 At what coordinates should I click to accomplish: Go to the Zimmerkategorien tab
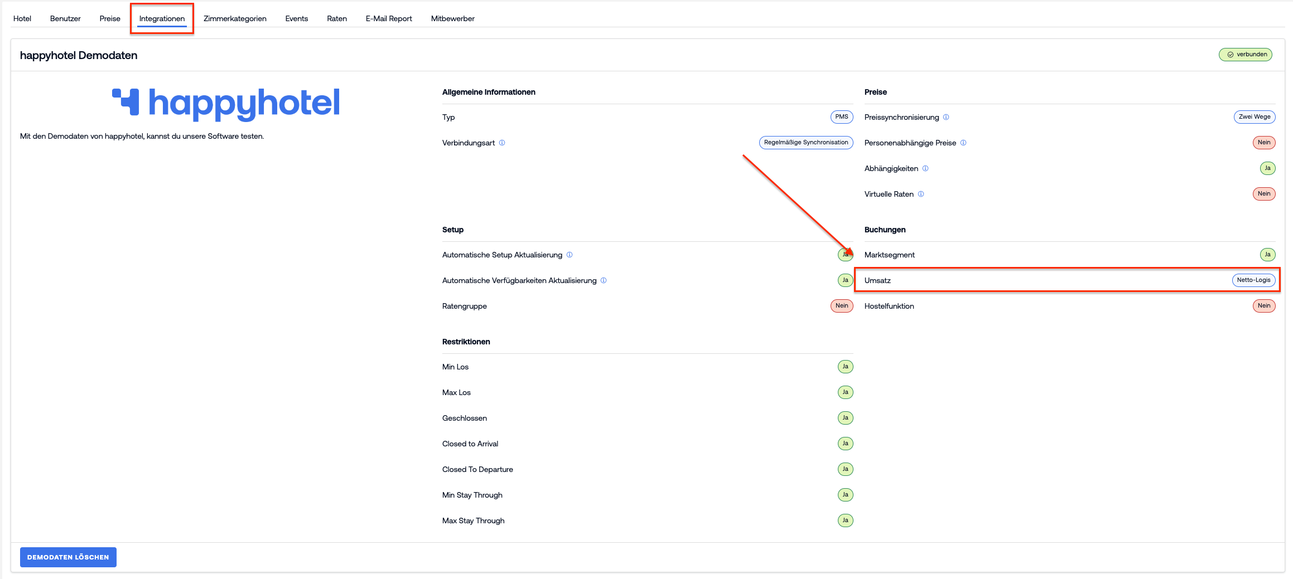click(235, 18)
